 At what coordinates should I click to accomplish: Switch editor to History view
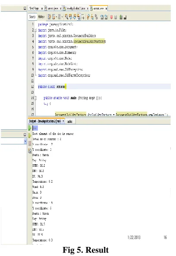[x=41, y=17]
